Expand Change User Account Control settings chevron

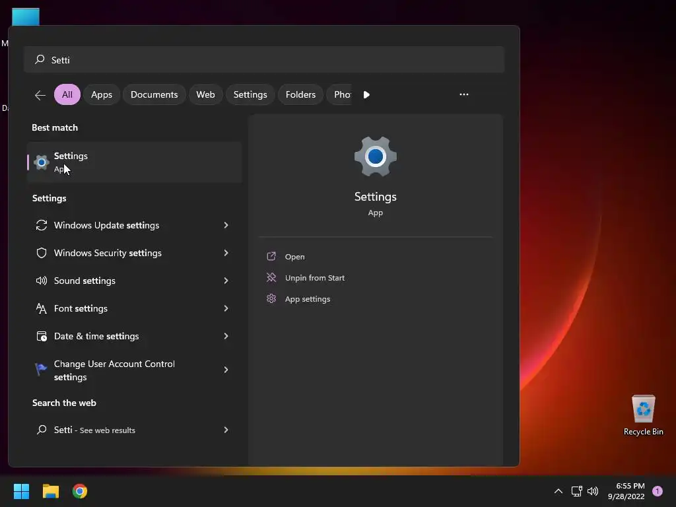(x=226, y=370)
